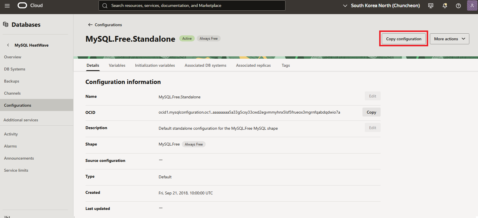
Task: Open the hamburger navigation menu
Action: pyautogui.click(x=7, y=6)
